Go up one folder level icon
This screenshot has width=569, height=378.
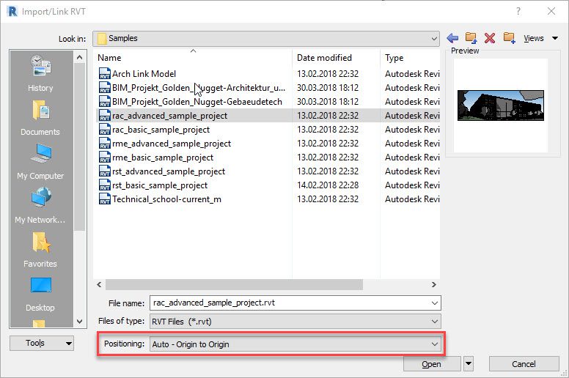pos(471,37)
